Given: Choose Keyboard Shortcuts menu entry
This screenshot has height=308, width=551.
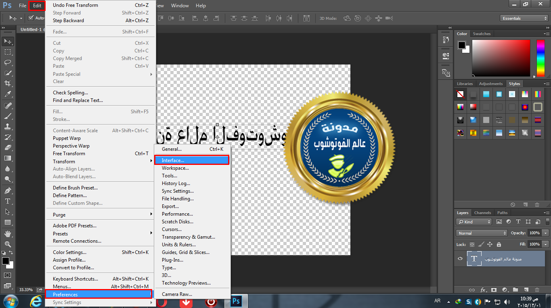Looking at the screenshot, I should pyautogui.click(x=100, y=279).
